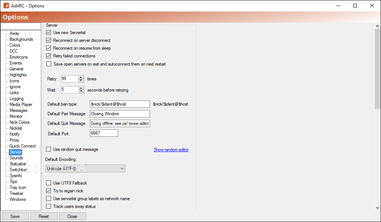Image resolution: width=381 pixels, height=222 pixels.
Task: Select Logging in options tree
Action: [x=16, y=99]
